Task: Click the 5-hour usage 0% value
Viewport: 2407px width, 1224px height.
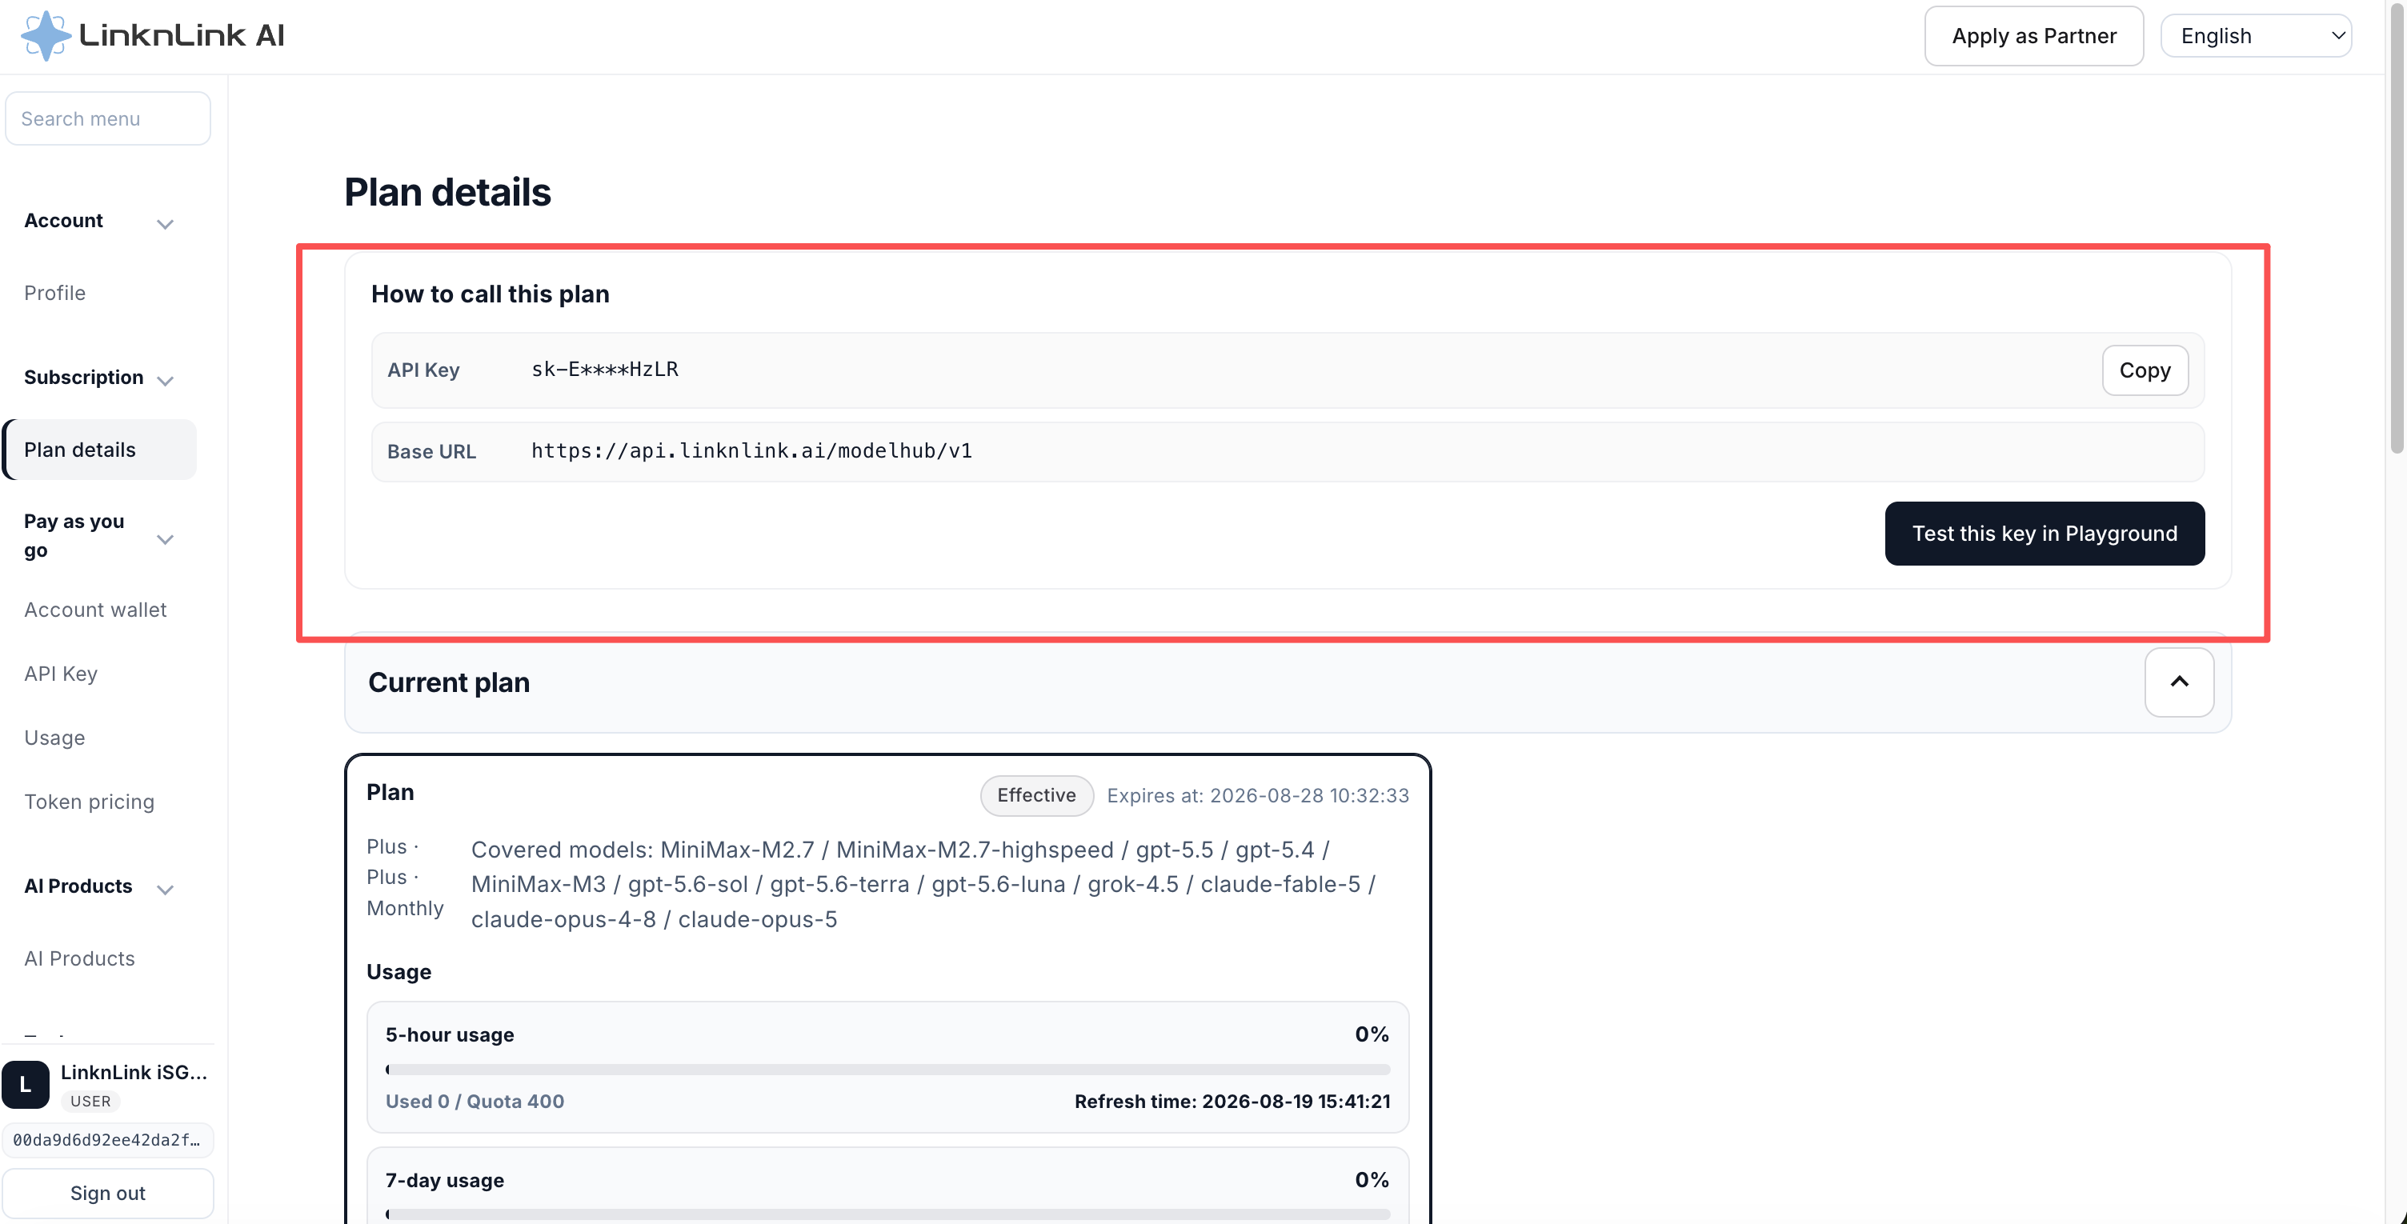Action: 1372,1034
